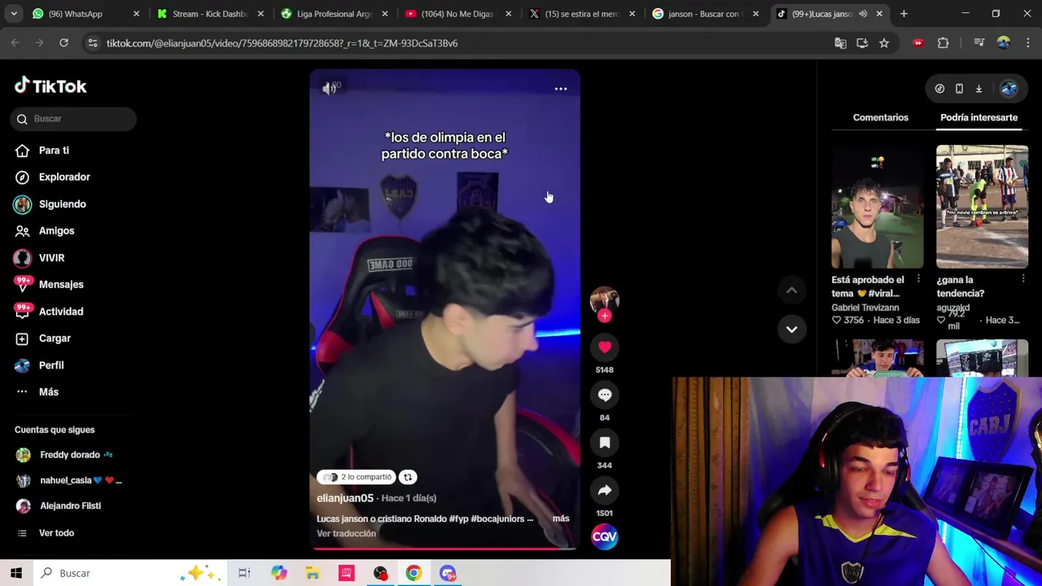Open the CQV sound disc icon
Screen dimensions: 1042x586
pos(605,537)
